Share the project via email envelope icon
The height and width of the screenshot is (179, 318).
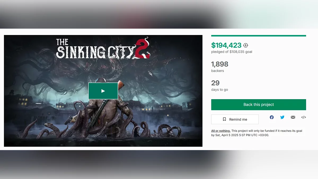[x=293, y=117]
